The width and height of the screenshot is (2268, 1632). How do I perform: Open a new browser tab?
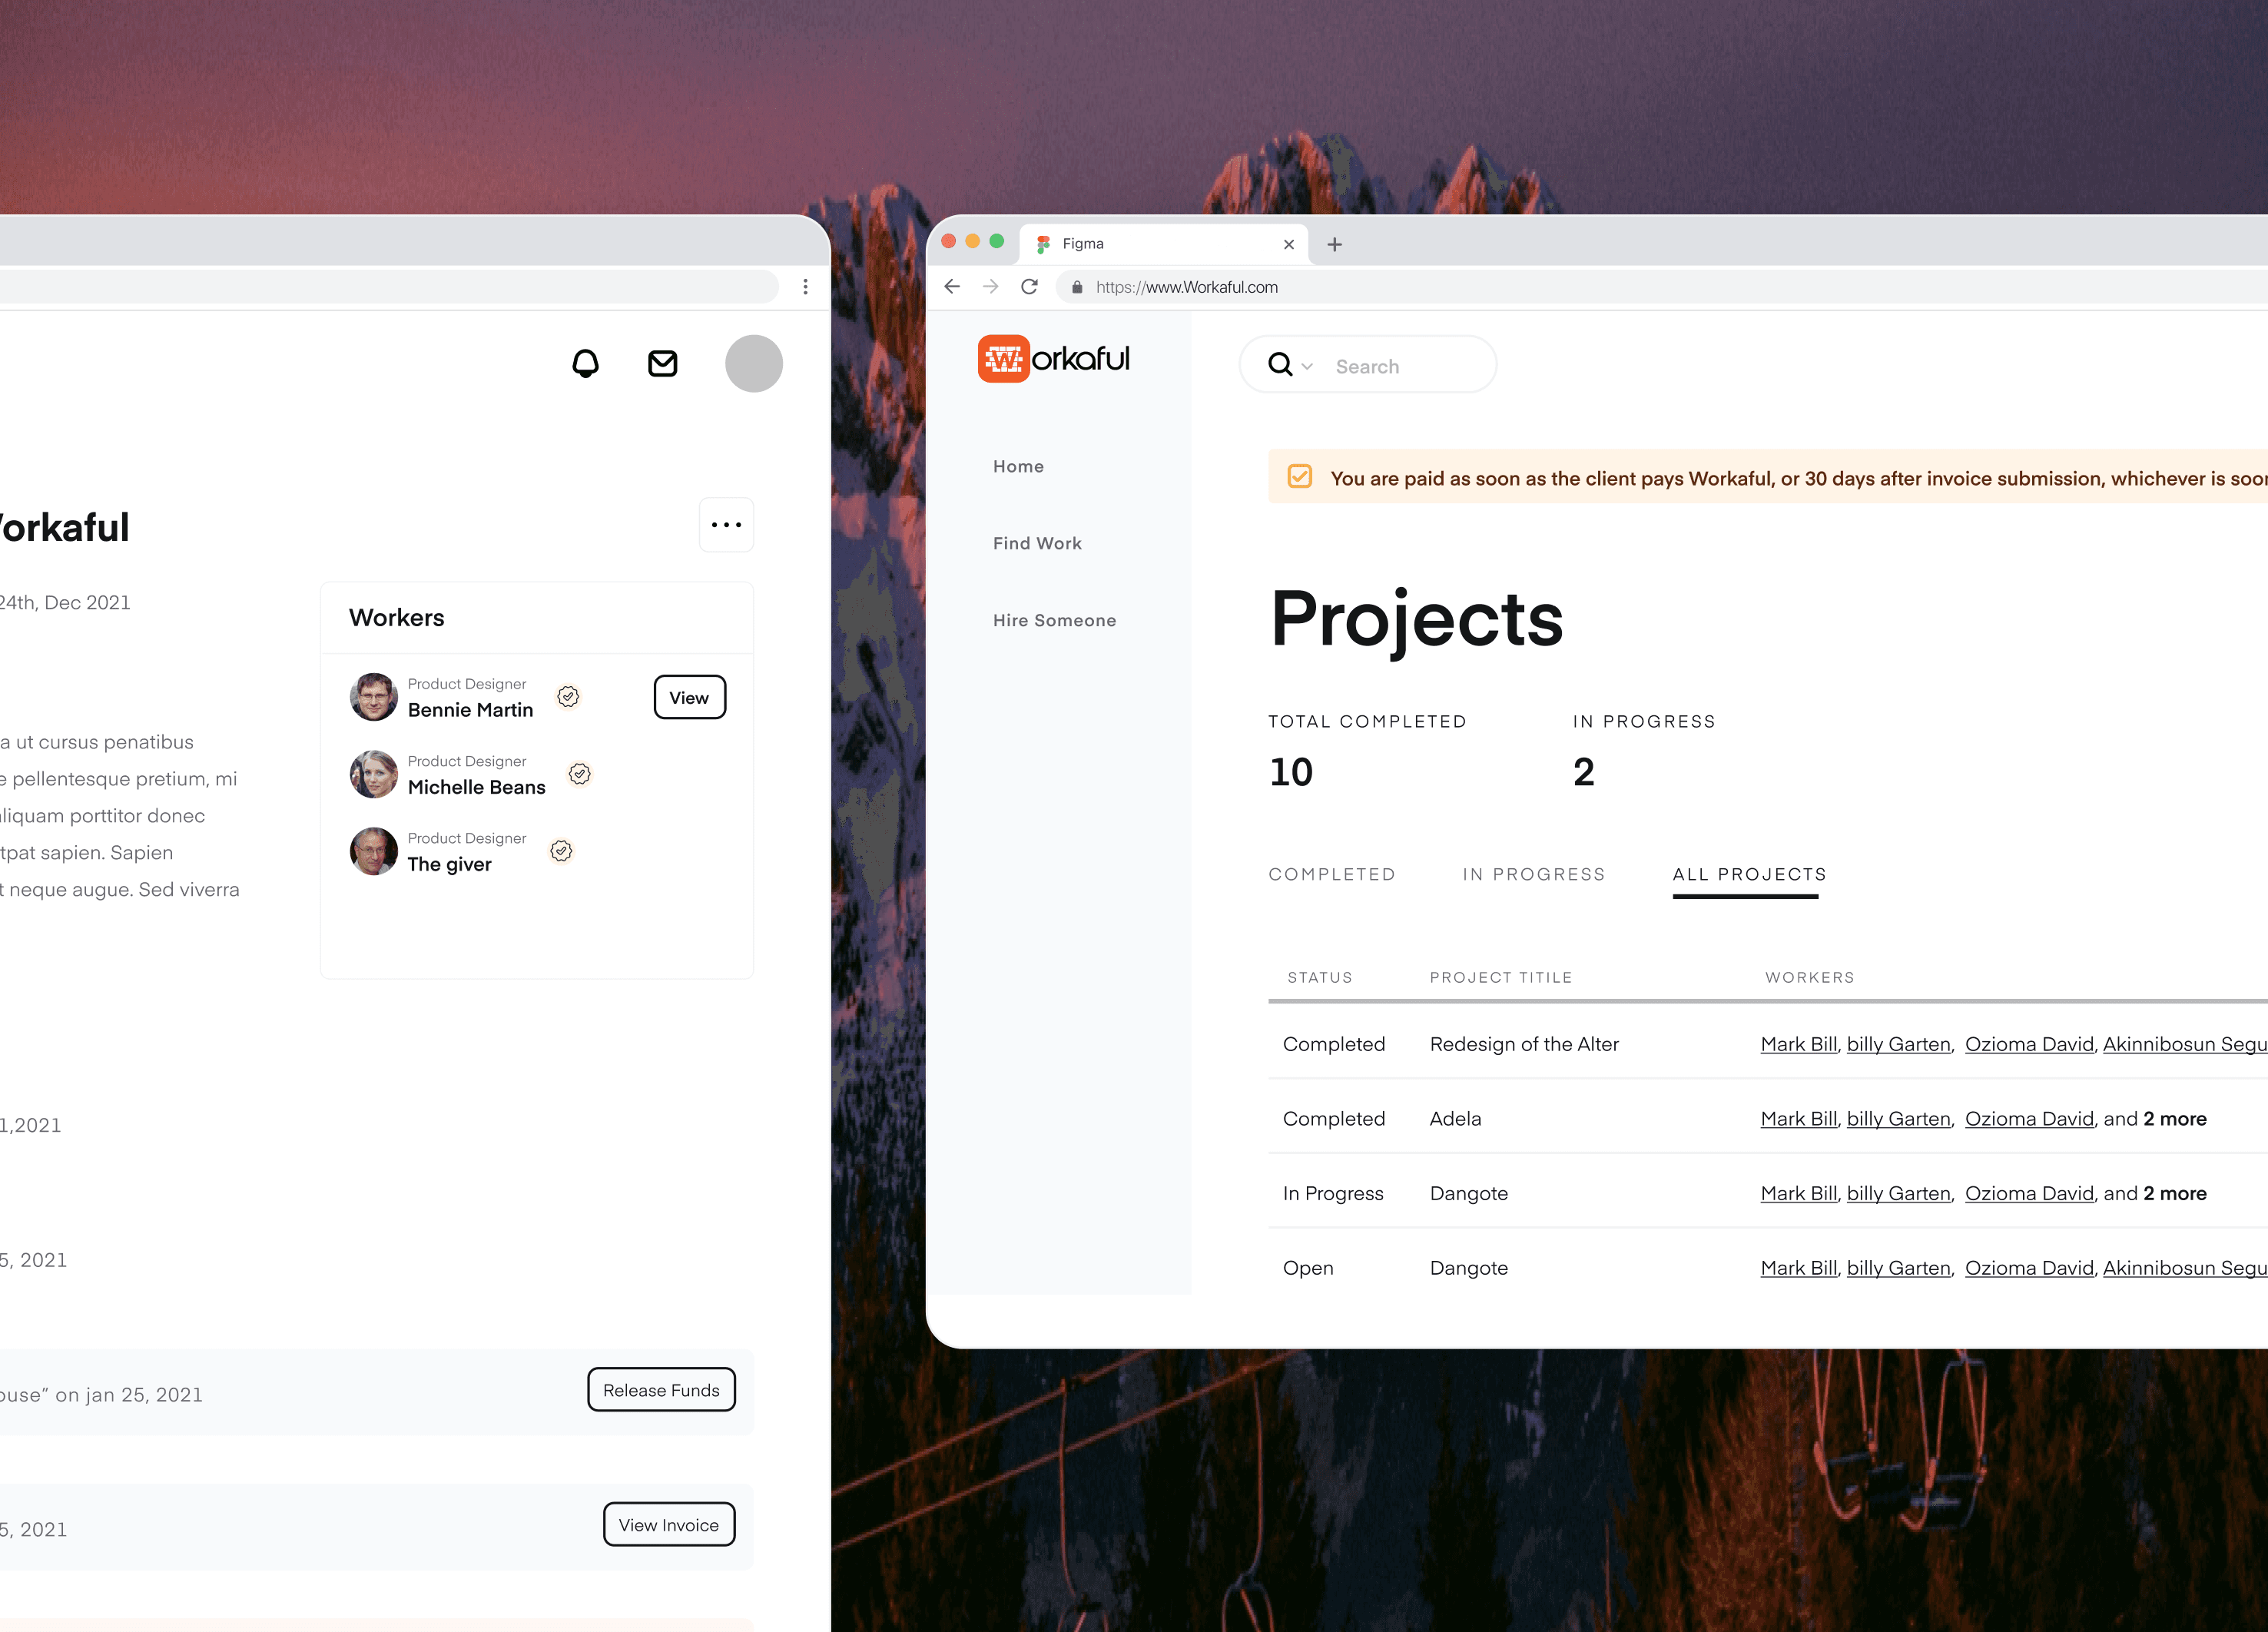click(x=1334, y=244)
